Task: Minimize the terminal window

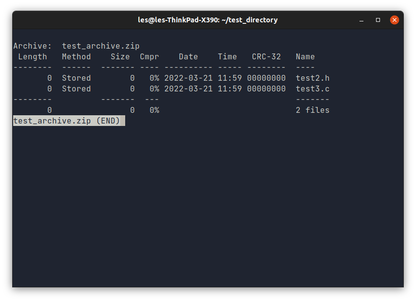Action: click(x=361, y=20)
